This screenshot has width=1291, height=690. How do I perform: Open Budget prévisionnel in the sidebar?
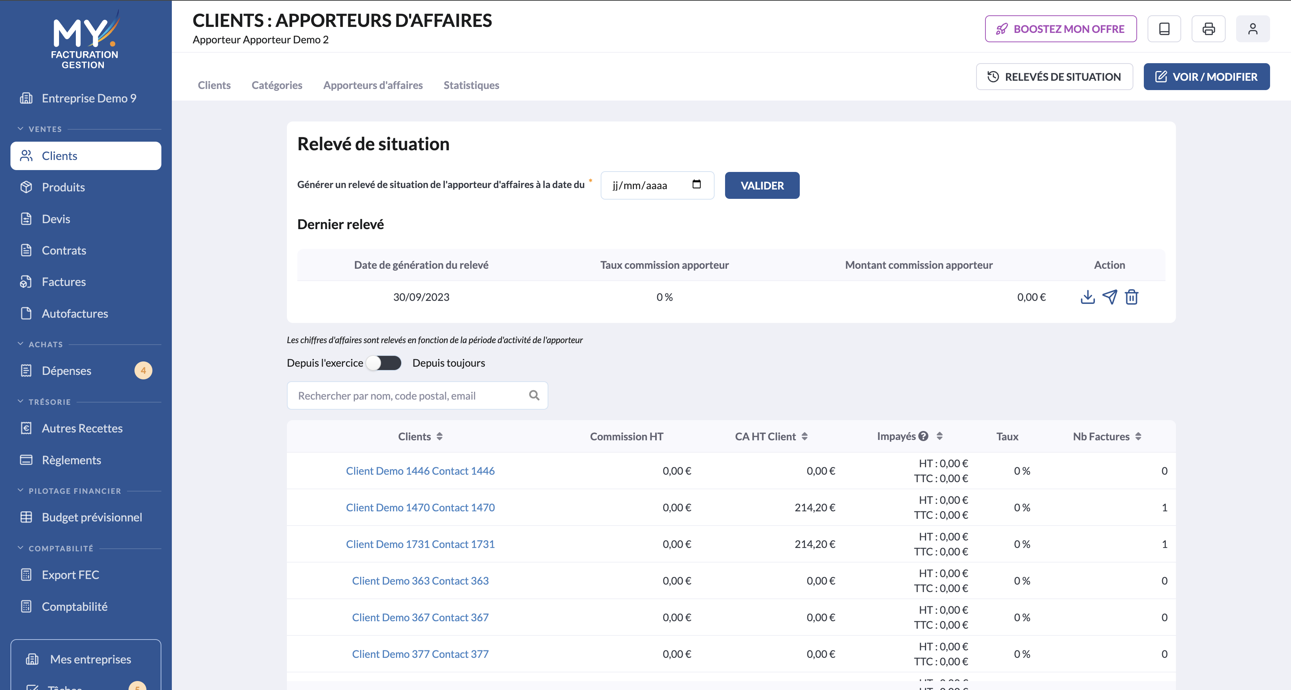tap(86, 517)
